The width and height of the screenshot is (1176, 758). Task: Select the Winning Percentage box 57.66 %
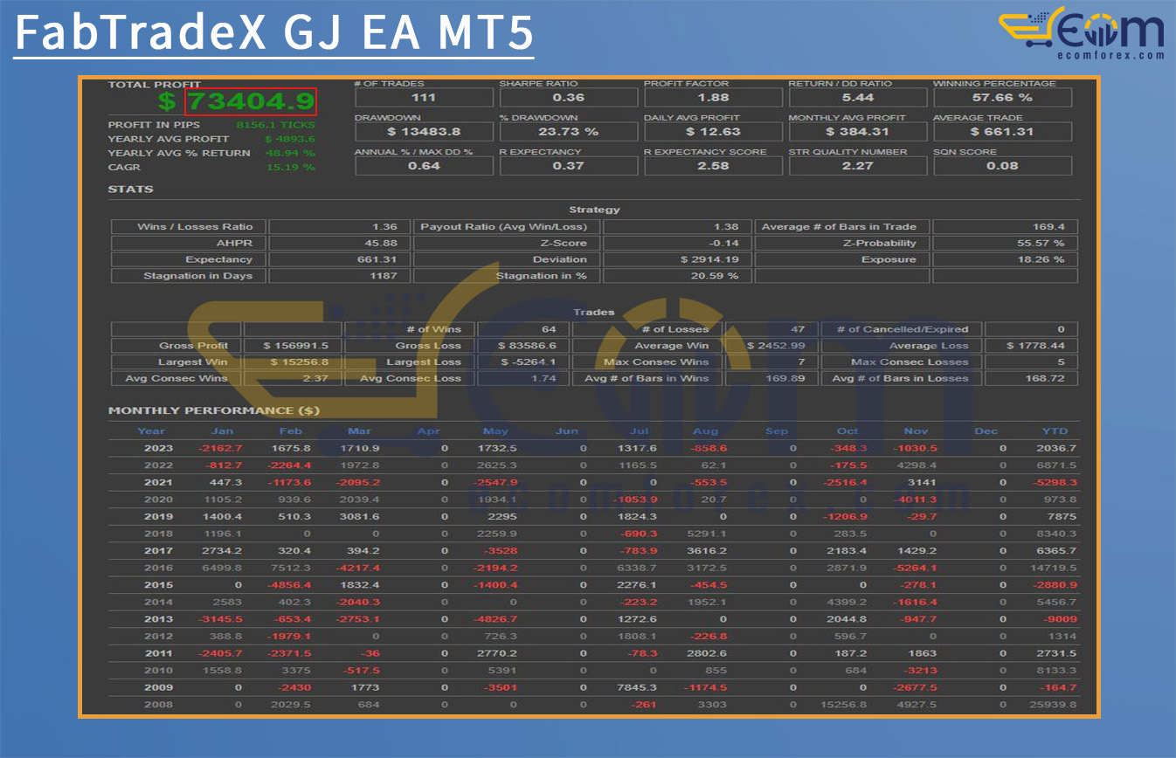coord(1001,98)
